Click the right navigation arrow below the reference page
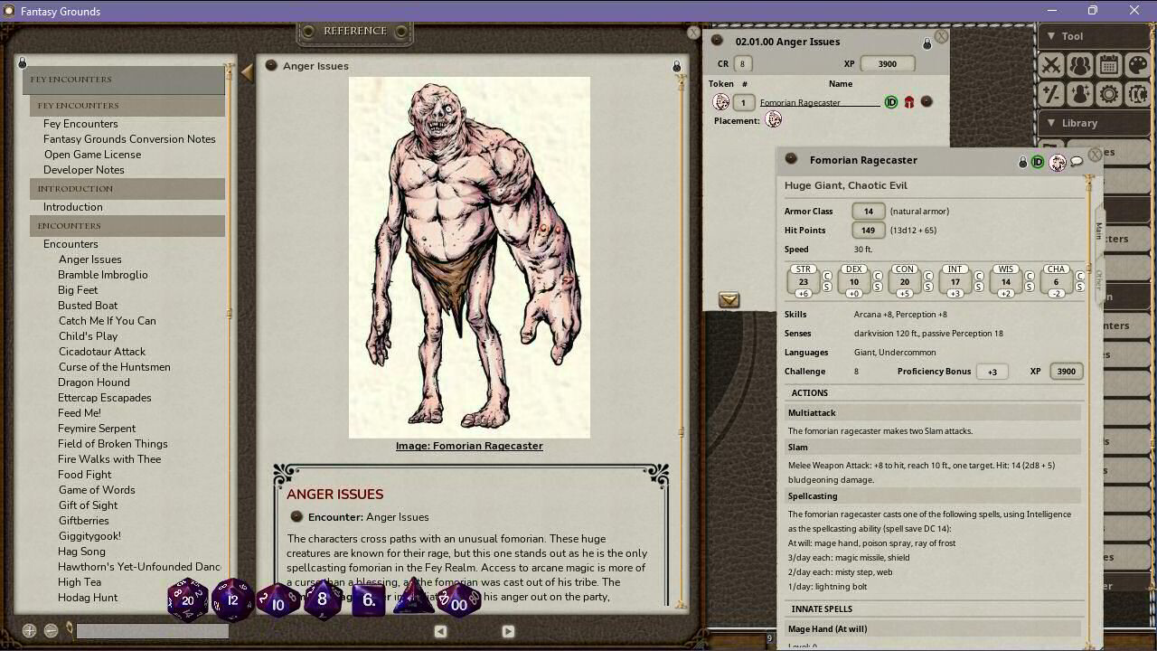Screen dimensions: 1157x651 [507, 631]
